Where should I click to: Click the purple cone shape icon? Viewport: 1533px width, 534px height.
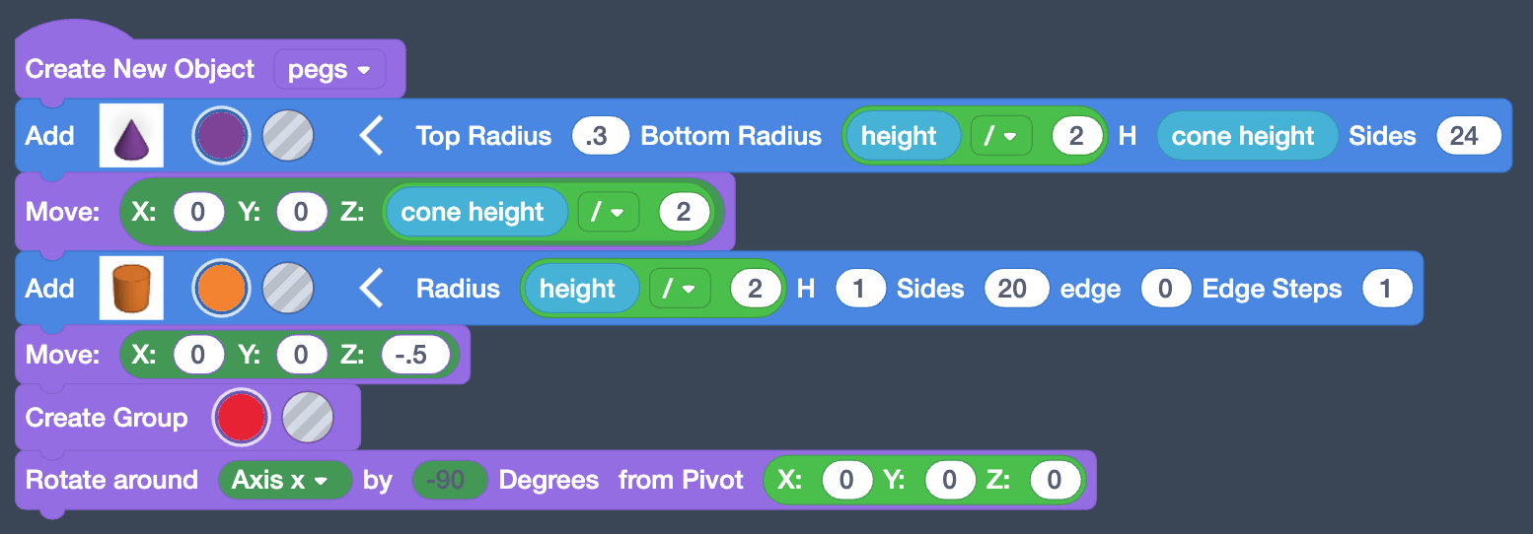click(x=132, y=136)
